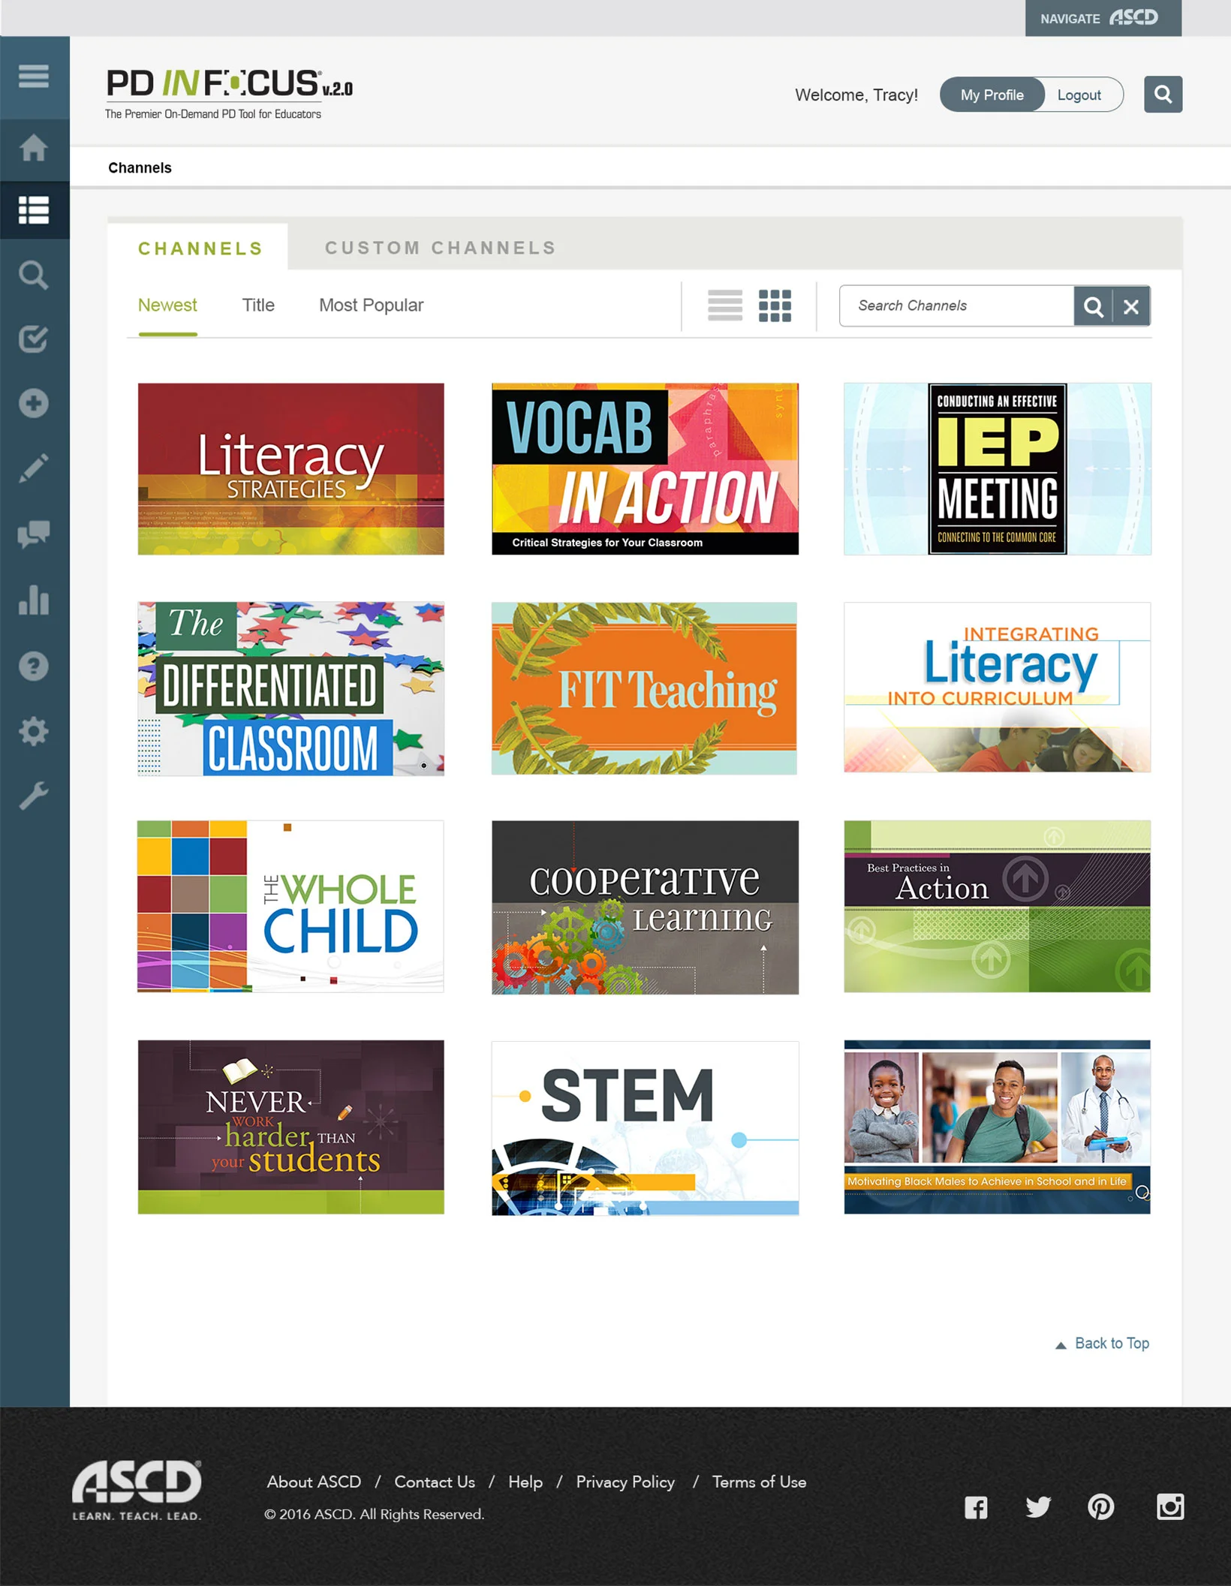
Task: Open the wrench tools icon in the sidebar
Action: [34, 796]
